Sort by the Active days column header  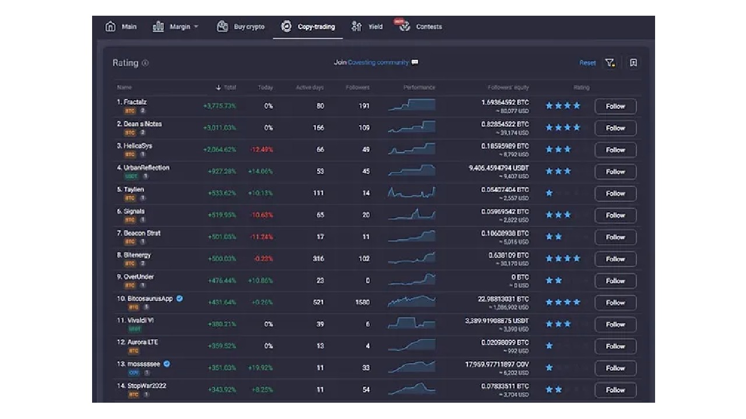[x=309, y=87]
